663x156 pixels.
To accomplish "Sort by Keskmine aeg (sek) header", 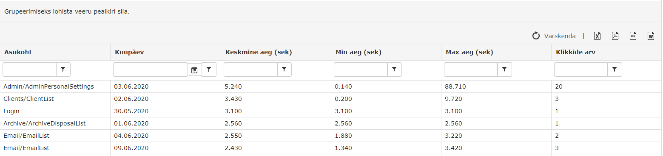I will click(x=259, y=52).
